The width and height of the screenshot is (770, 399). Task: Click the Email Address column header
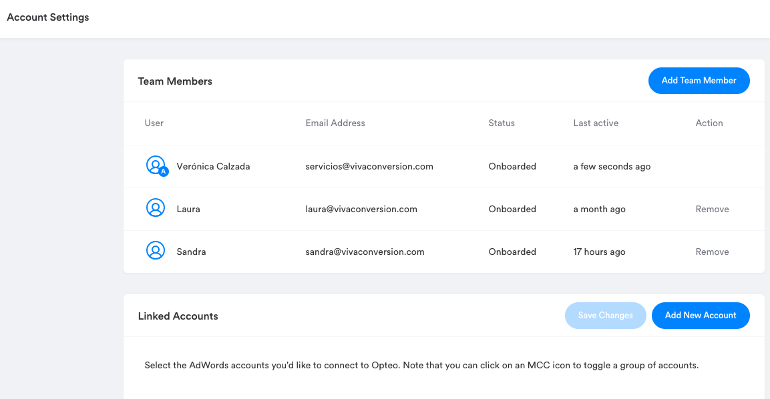click(335, 123)
